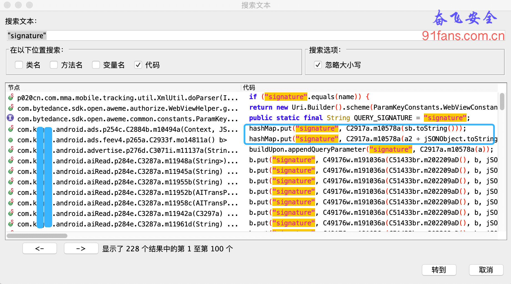Click the method icon beside the C3287a.m11958c row
This screenshot has width=511, height=284.
[11, 203]
